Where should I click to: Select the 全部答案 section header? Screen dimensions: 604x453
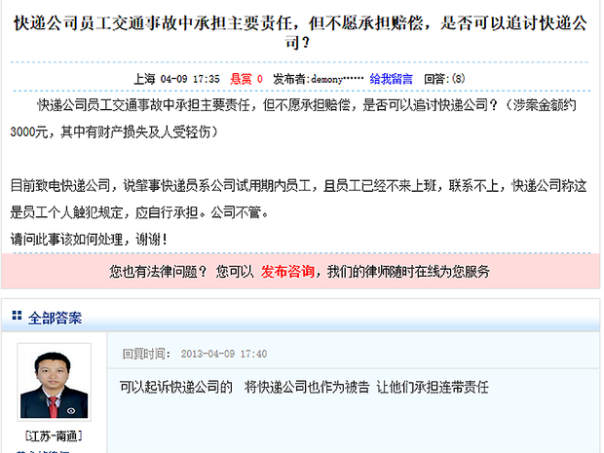tap(55, 319)
